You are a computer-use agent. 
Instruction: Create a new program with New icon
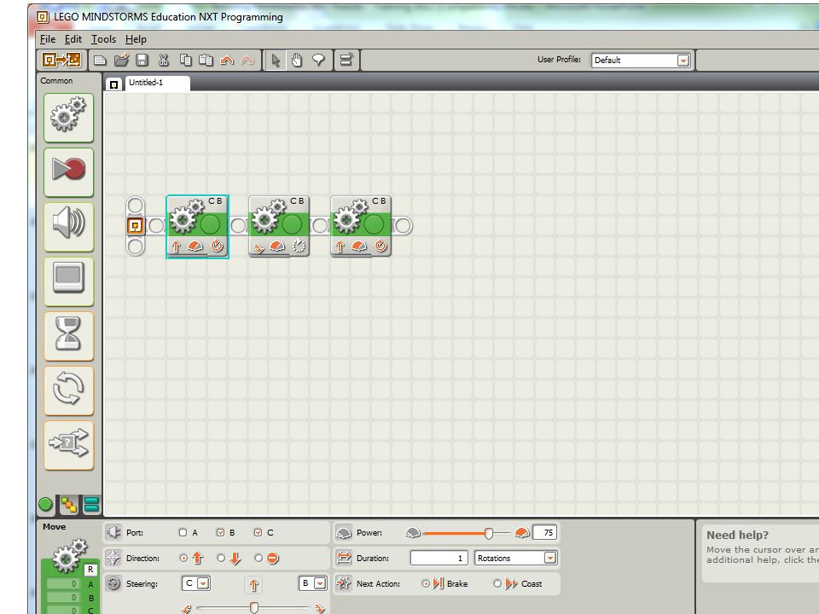pyautogui.click(x=100, y=60)
